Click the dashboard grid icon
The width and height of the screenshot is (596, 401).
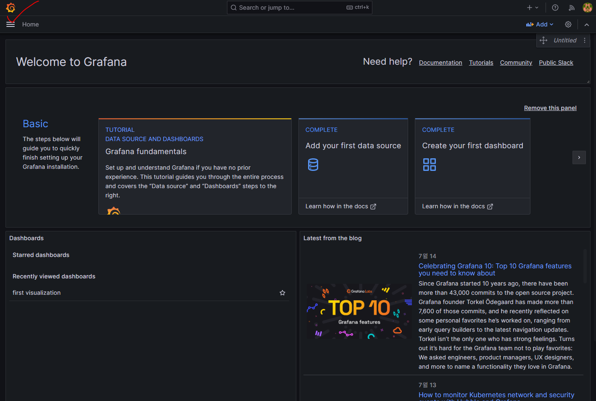pyautogui.click(x=430, y=165)
